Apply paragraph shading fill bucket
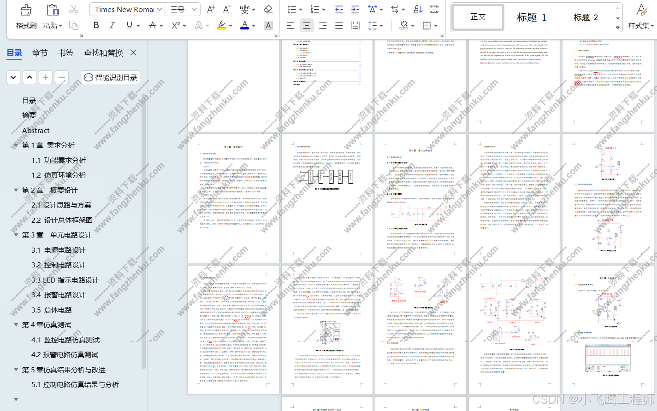 pos(404,25)
